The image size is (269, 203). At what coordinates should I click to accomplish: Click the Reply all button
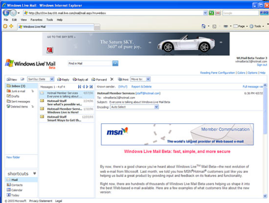click(80, 80)
